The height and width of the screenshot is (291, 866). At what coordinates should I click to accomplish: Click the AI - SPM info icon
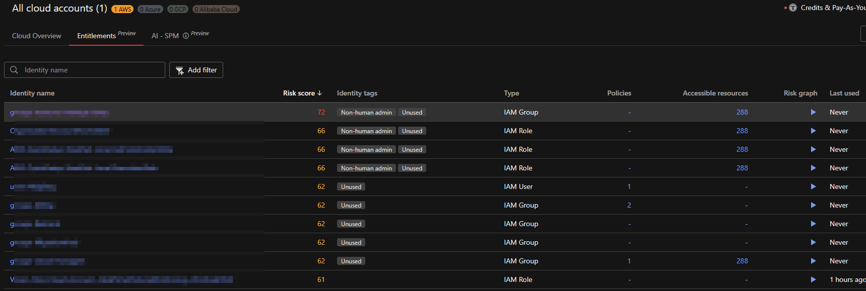(x=186, y=36)
